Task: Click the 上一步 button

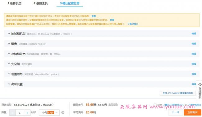Action: click(176, 112)
